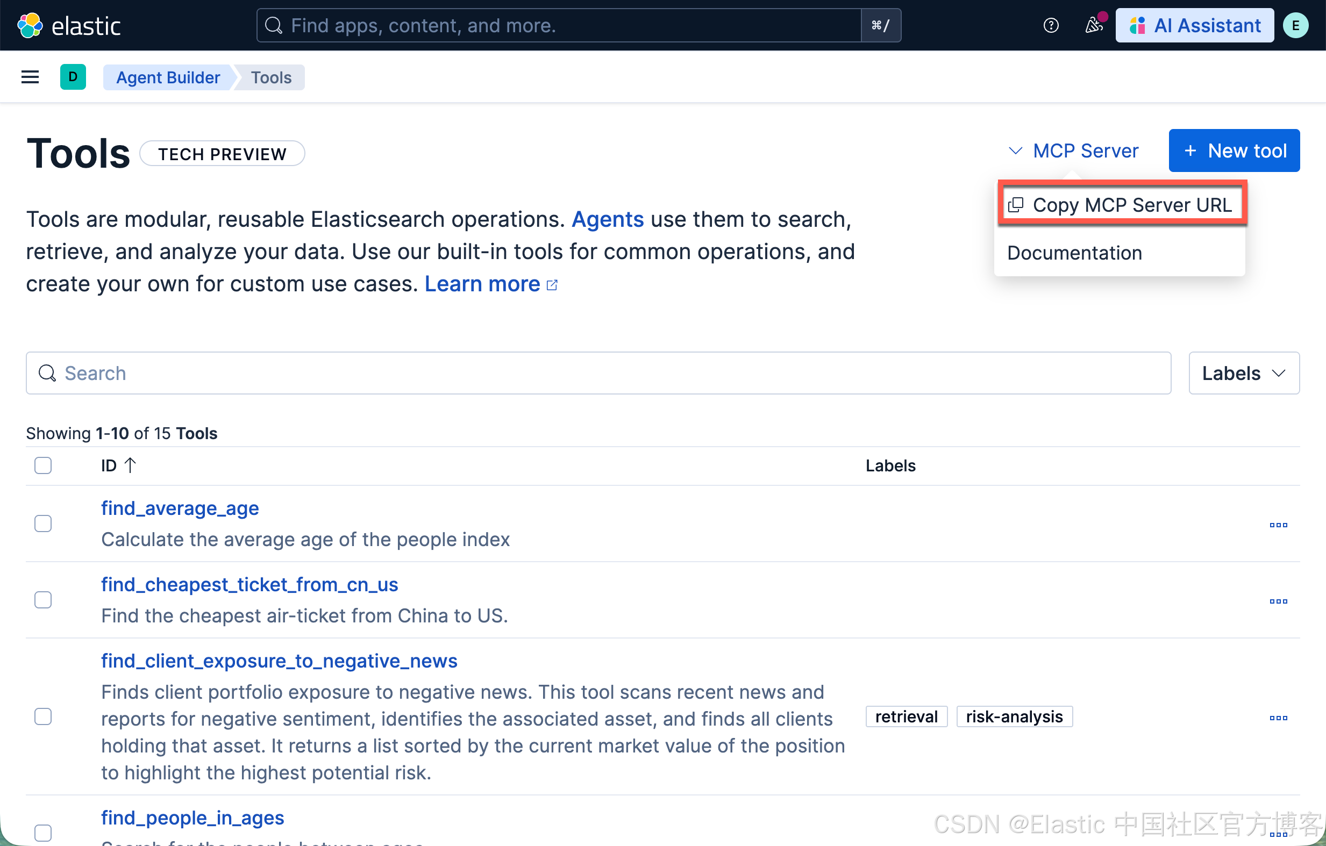Screen dimensions: 1326x846
Task: Click the New tool button
Action: (1234, 151)
